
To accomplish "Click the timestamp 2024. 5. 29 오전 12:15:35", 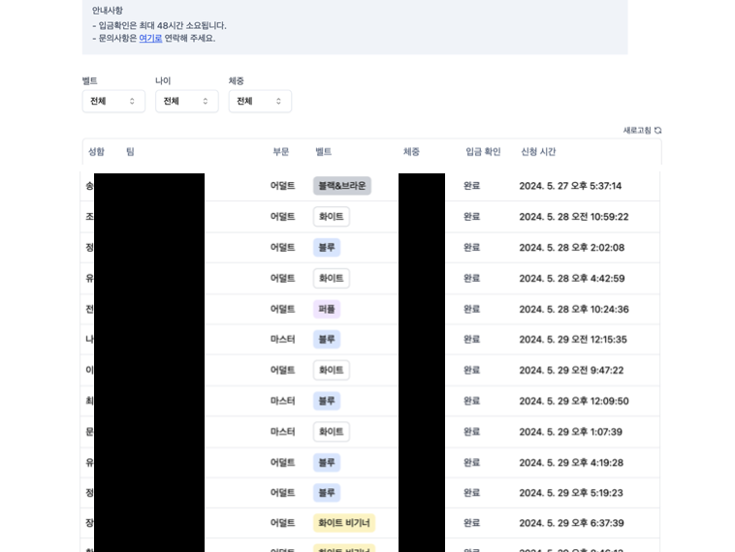I will [x=573, y=340].
